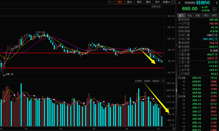Click the 最新指数 row
The image size is (219, 131).
click(x=198, y=20)
